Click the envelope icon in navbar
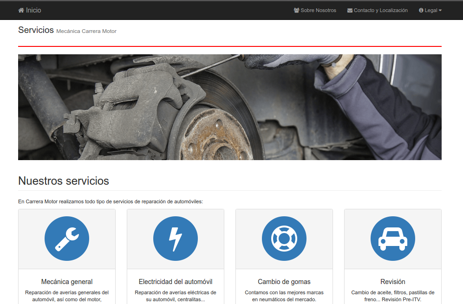The image size is (463, 304). 350,10
